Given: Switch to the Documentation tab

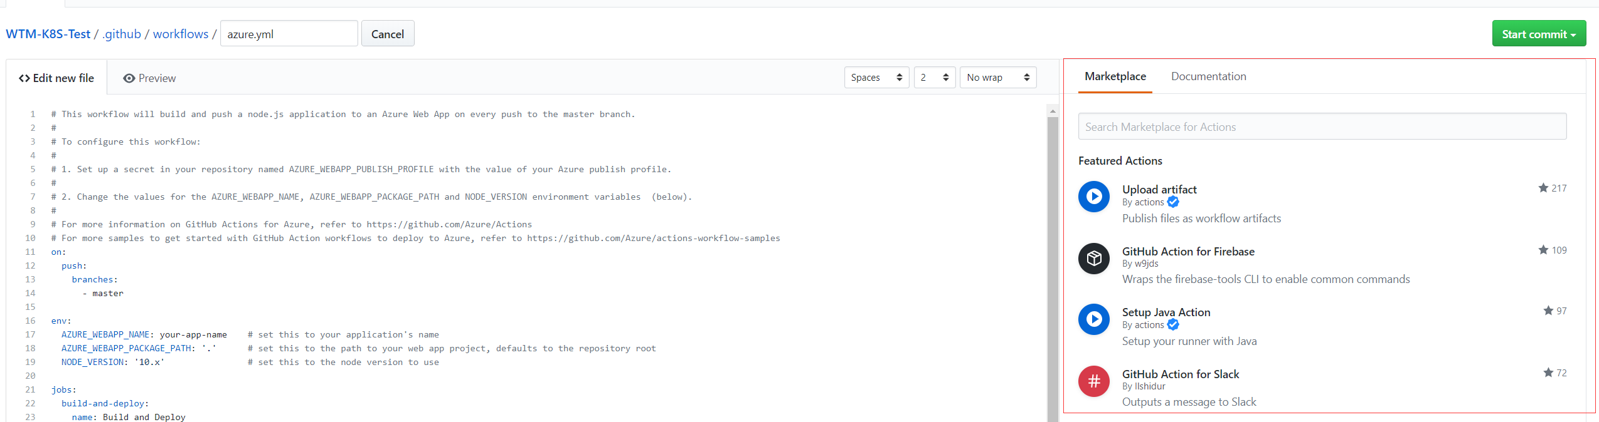Looking at the screenshot, I should [x=1208, y=76].
